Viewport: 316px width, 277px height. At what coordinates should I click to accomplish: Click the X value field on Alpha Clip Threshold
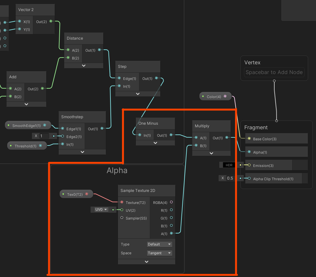pyautogui.click(x=229, y=178)
